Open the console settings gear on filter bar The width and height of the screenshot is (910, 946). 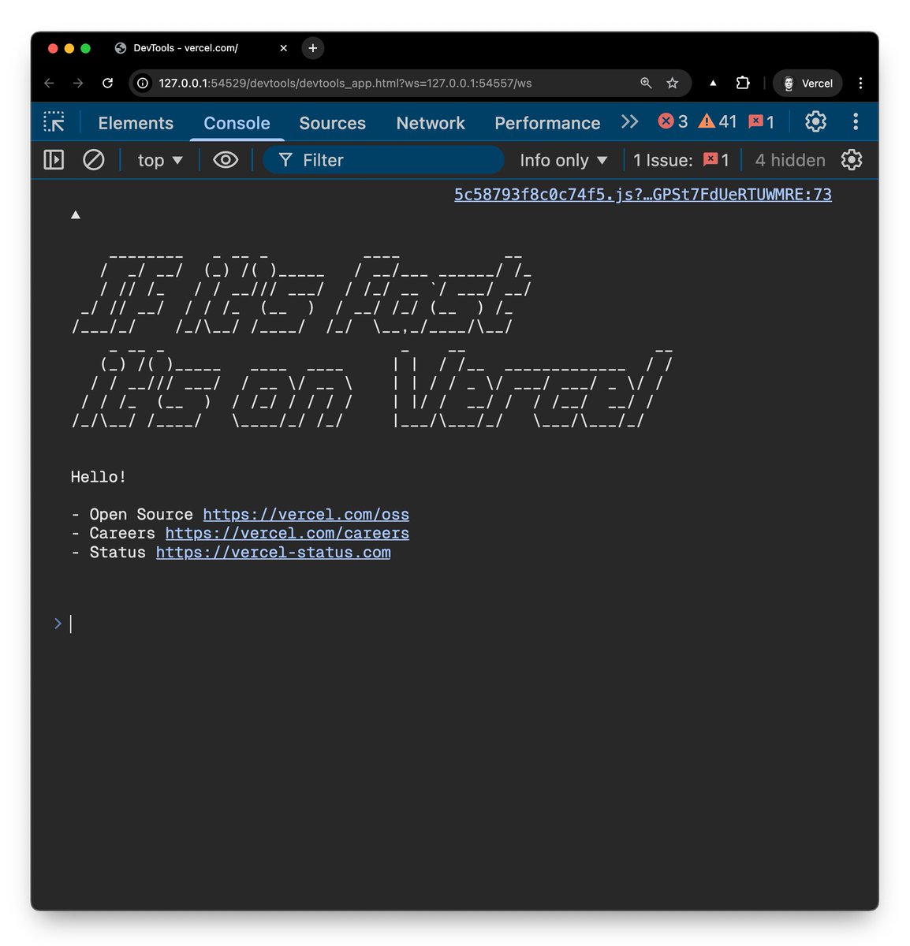coord(852,160)
